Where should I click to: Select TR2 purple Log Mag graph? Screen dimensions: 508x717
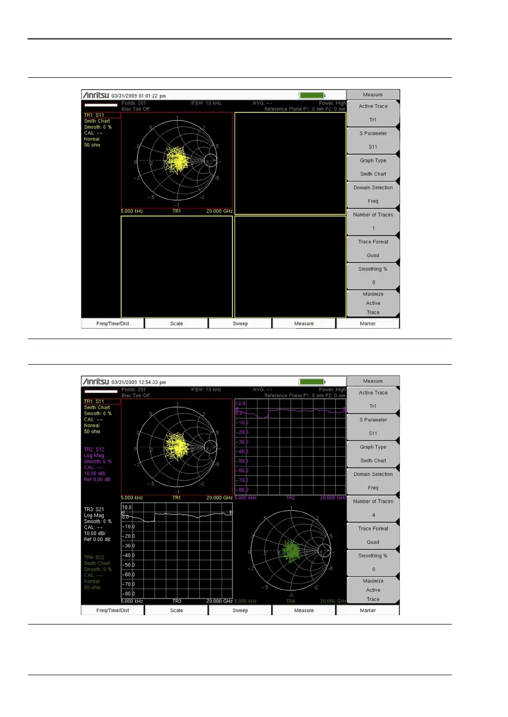coord(290,447)
